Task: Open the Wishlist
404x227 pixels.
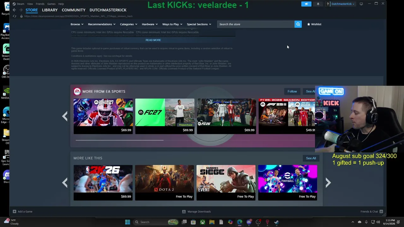Action: 314,24
